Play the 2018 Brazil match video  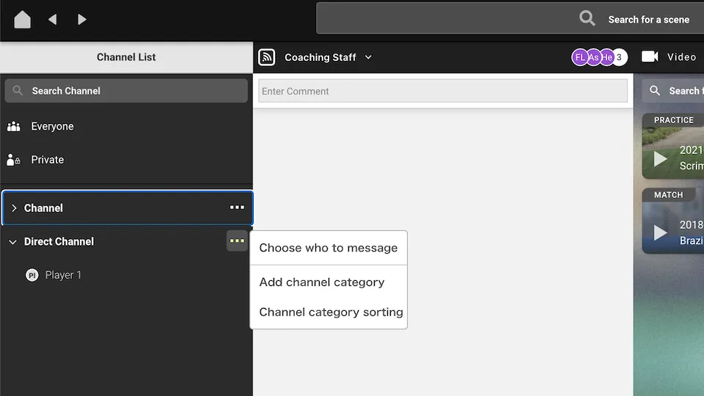point(659,232)
